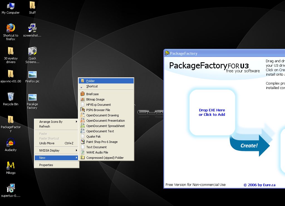Click the Drop EXE Here box

click(212, 112)
